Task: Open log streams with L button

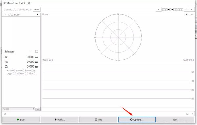Action: (x=192, y=9)
